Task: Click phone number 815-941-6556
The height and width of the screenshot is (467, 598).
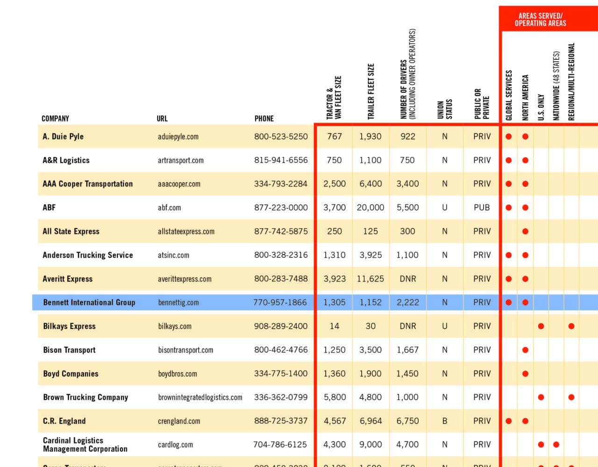Action: coord(281,160)
